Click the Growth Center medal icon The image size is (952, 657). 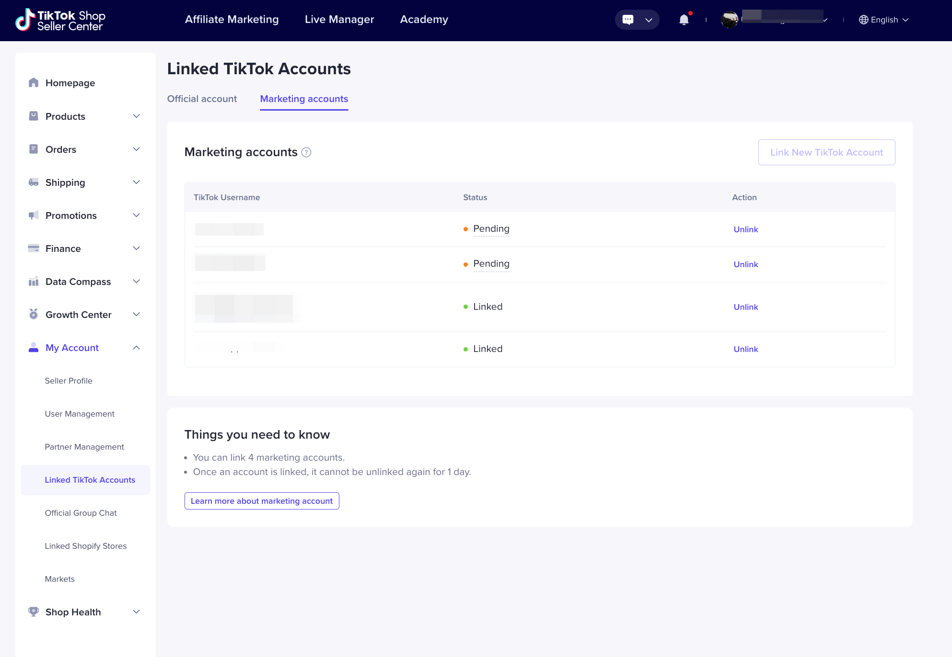tap(33, 314)
